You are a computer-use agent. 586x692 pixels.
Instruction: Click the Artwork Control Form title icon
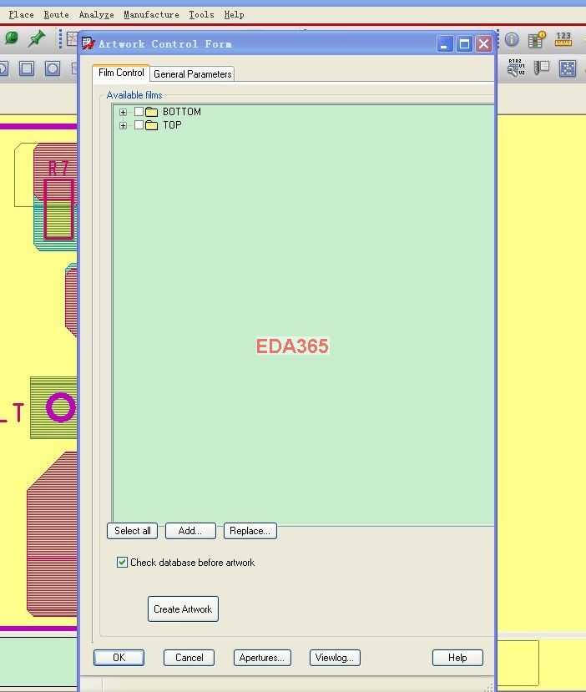click(88, 43)
